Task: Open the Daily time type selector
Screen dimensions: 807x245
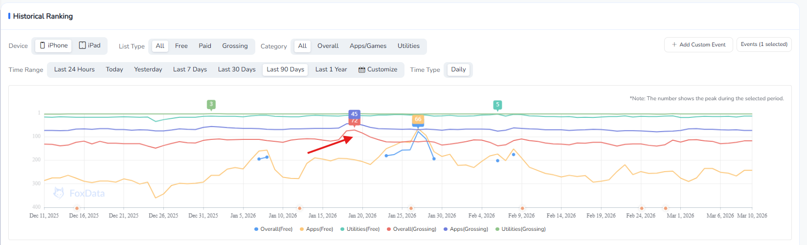Action: tap(458, 69)
